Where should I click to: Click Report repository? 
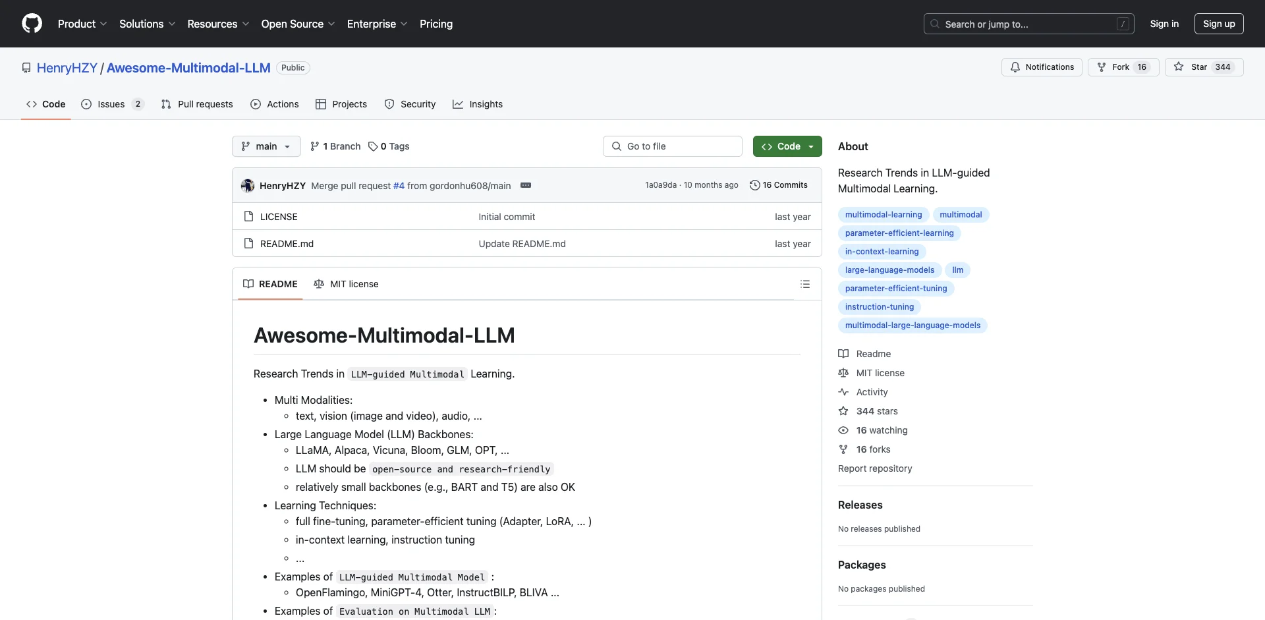pyautogui.click(x=875, y=468)
